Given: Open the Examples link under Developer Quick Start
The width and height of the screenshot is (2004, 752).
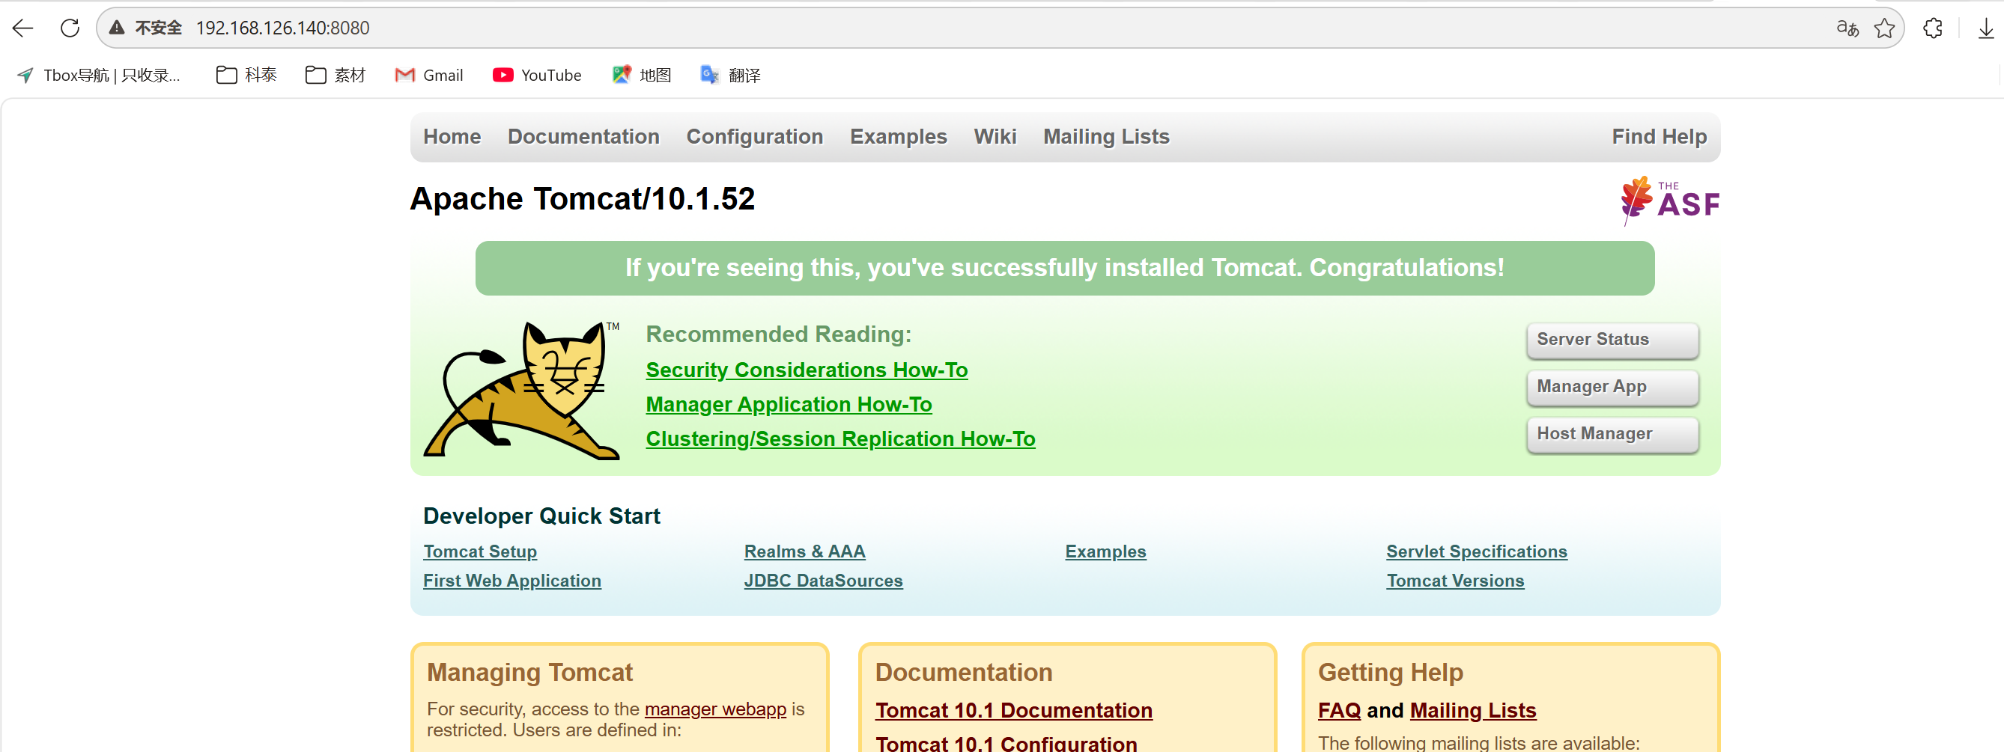Looking at the screenshot, I should point(1105,551).
